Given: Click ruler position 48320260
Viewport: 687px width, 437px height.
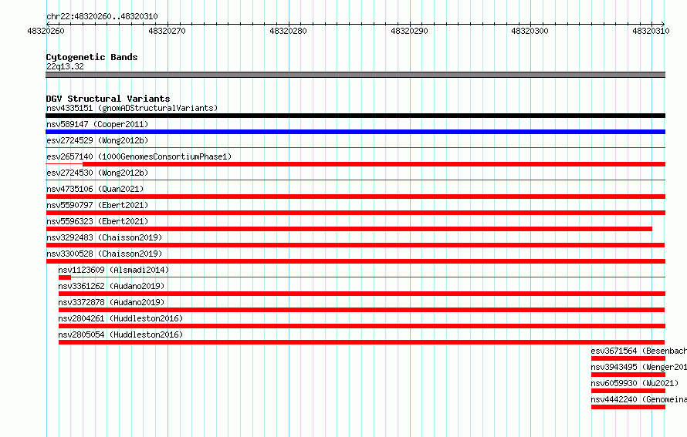Looking at the screenshot, I should click(x=46, y=31).
